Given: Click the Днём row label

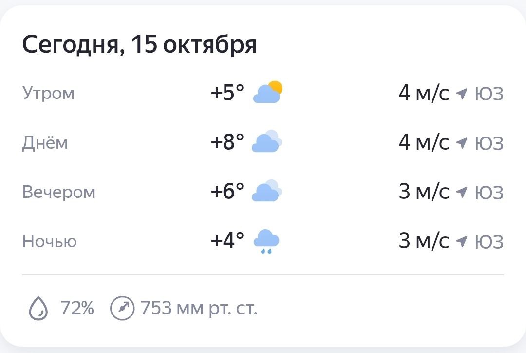Looking at the screenshot, I should (x=45, y=142).
